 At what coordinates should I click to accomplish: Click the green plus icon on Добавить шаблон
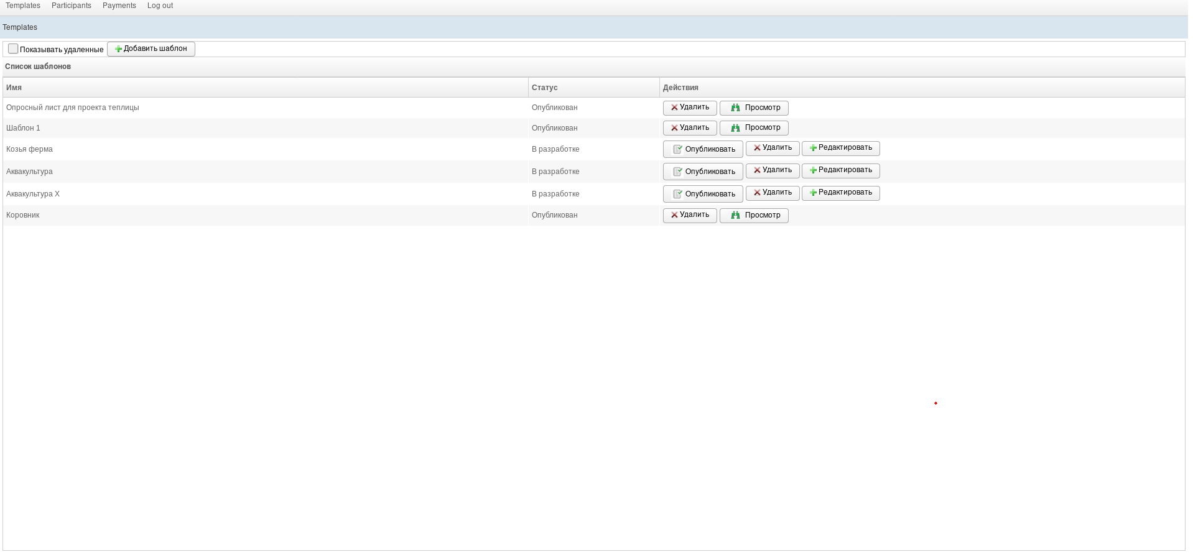118,49
